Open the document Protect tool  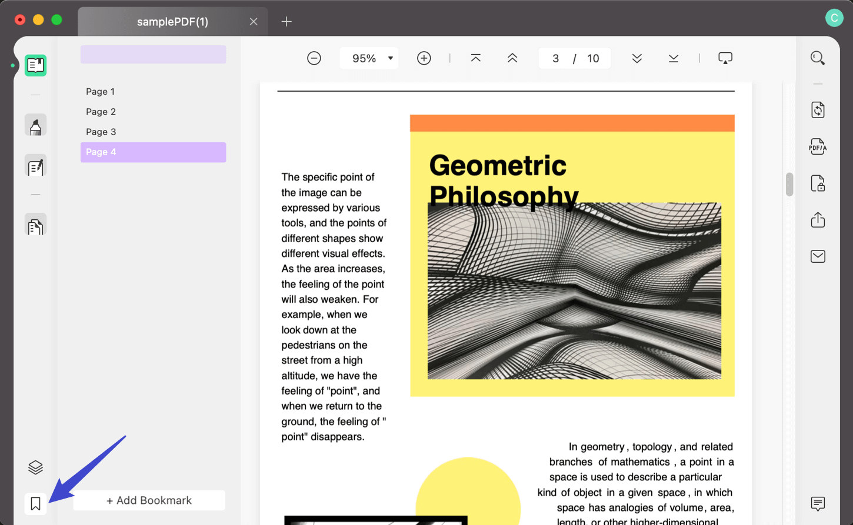(818, 183)
